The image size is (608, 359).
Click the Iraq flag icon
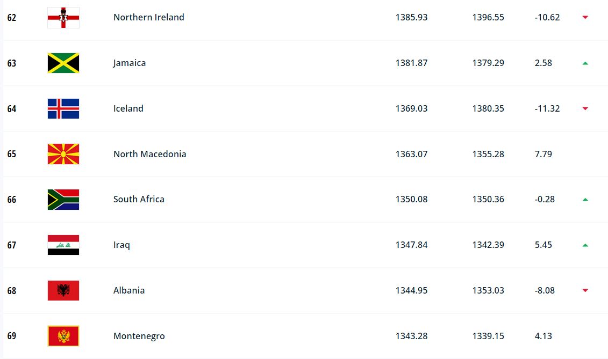[x=63, y=245]
